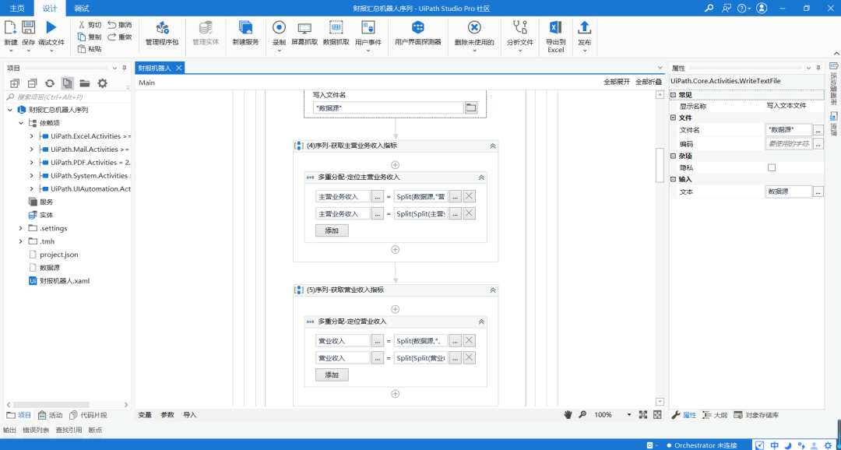
Task: Click fit to screen icon in designer footer
Action: click(x=643, y=415)
